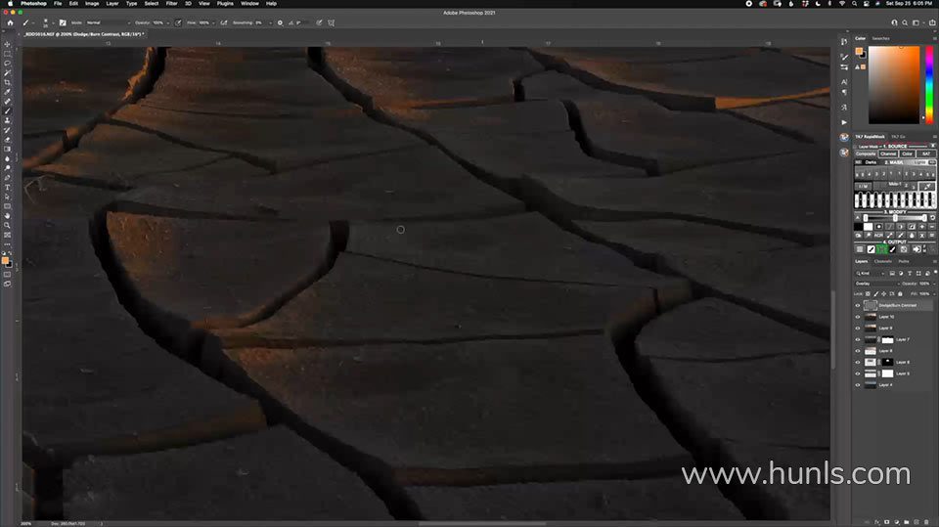This screenshot has height=527, width=939.
Task: Select the Dodge/Burn Contrast layer thumbnail
Action: tap(871, 305)
